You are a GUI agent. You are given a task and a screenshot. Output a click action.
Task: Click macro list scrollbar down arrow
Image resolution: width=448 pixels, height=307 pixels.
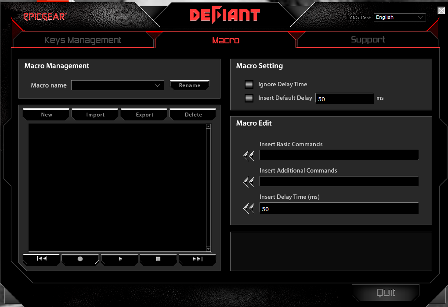pos(208,249)
